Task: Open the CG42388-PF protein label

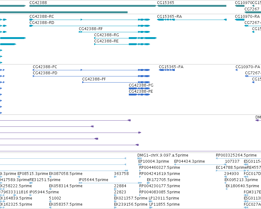Action: pyautogui.click(x=94, y=79)
